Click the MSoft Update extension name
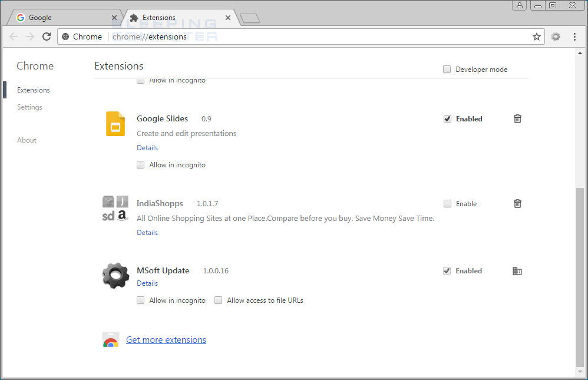The image size is (588, 380). (x=163, y=271)
